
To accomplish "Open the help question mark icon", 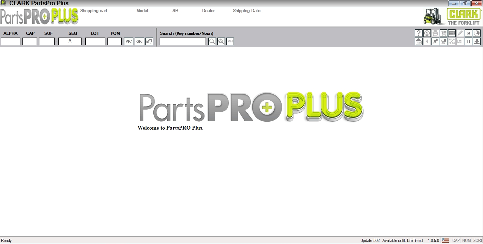I will pyautogui.click(x=419, y=33).
